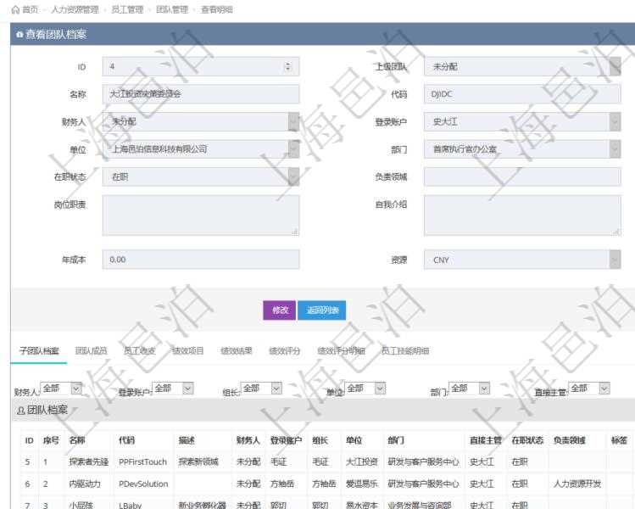
Task: Click the 名称 input field
Action: tap(201, 94)
